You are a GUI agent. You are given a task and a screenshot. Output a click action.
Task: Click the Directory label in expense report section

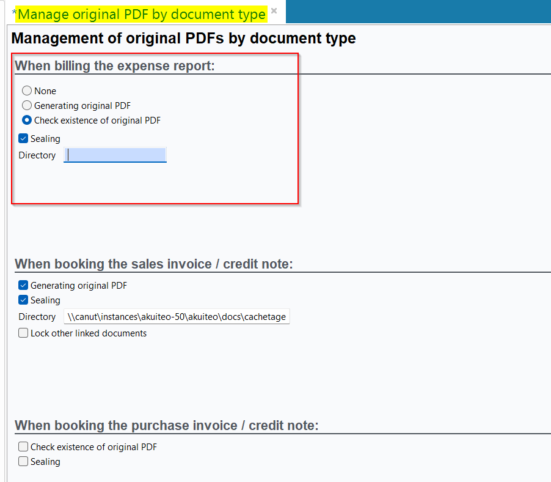37,155
